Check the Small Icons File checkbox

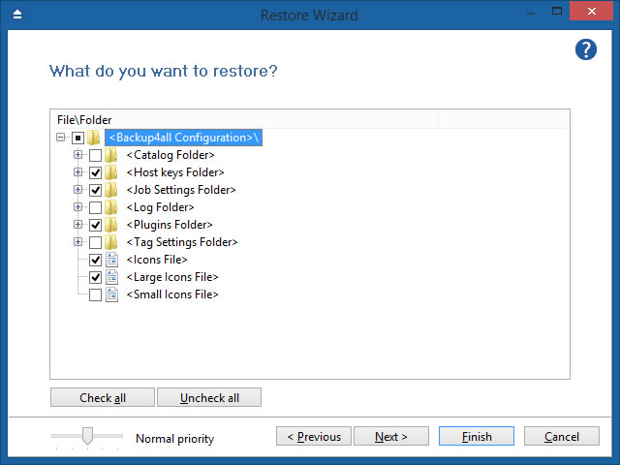coord(95,294)
